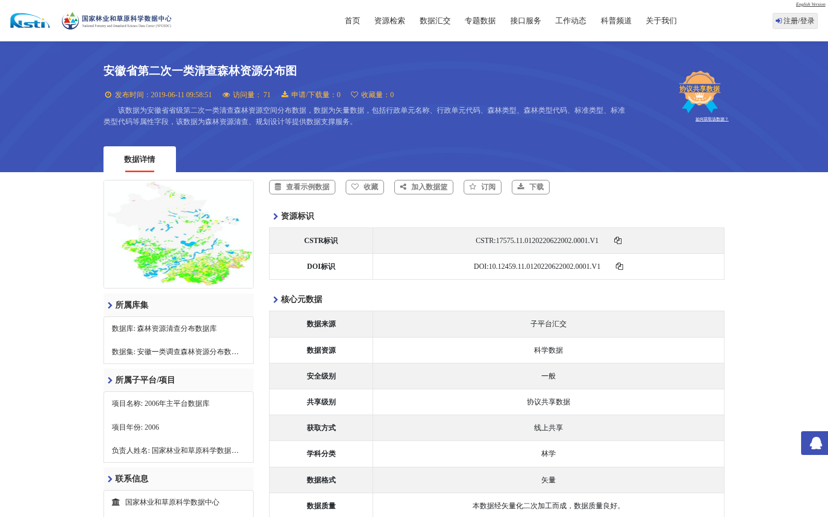The image size is (828, 517).
Task: Switch to the 数据详情 tab
Action: pos(140,159)
